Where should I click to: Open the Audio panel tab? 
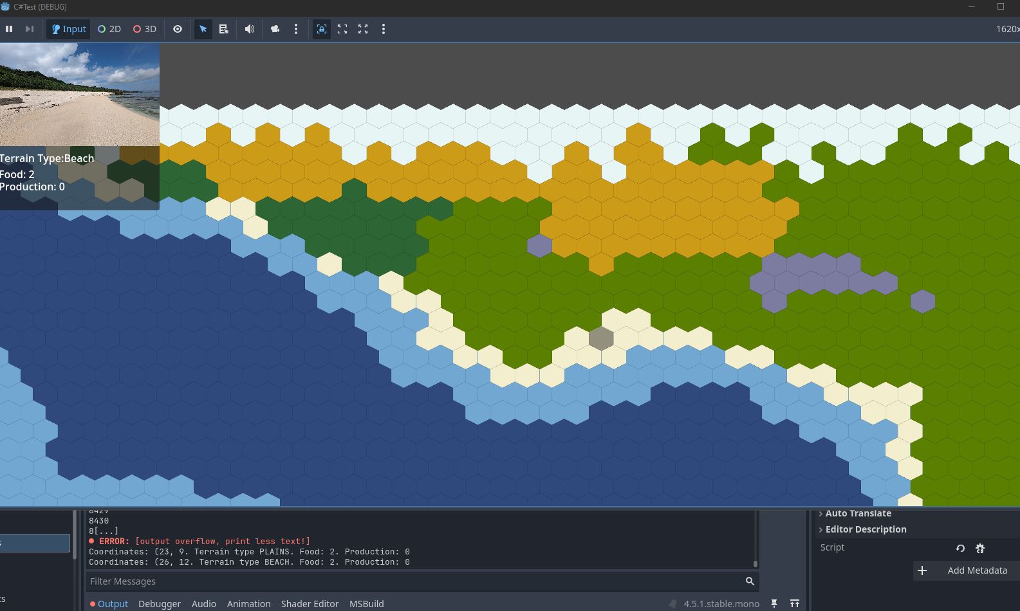pyautogui.click(x=204, y=604)
